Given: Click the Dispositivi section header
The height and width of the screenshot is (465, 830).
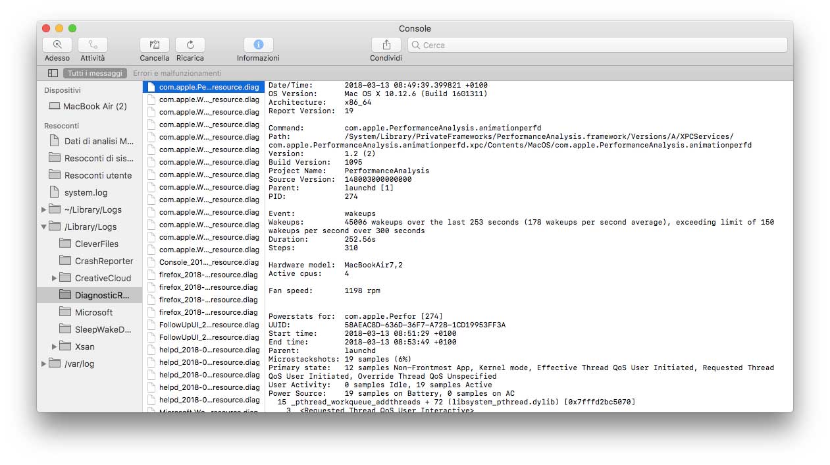Looking at the screenshot, I should point(63,90).
